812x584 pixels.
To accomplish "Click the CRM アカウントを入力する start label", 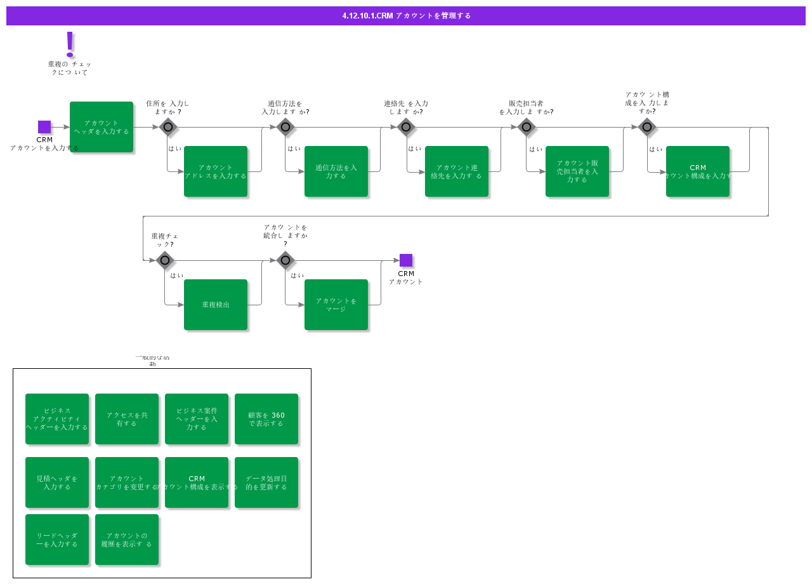I will click(44, 144).
